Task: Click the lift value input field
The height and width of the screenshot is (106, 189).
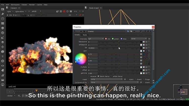Action: [93, 48]
